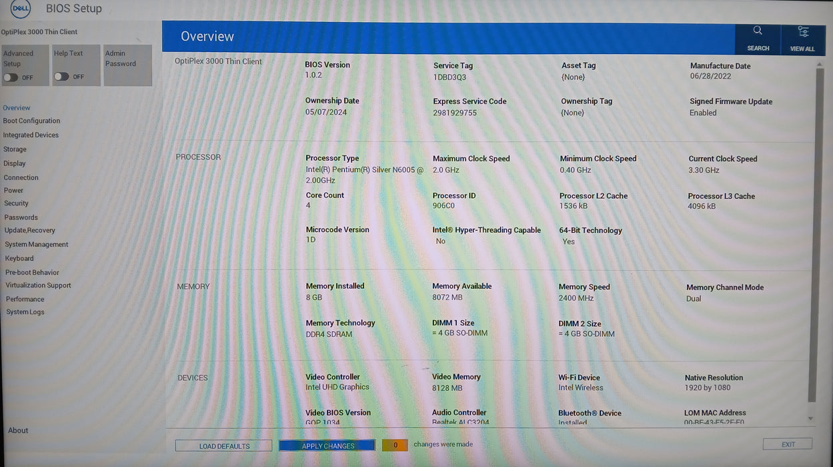Go to Pre-boot Behavior
The image size is (833, 467).
tap(32, 272)
